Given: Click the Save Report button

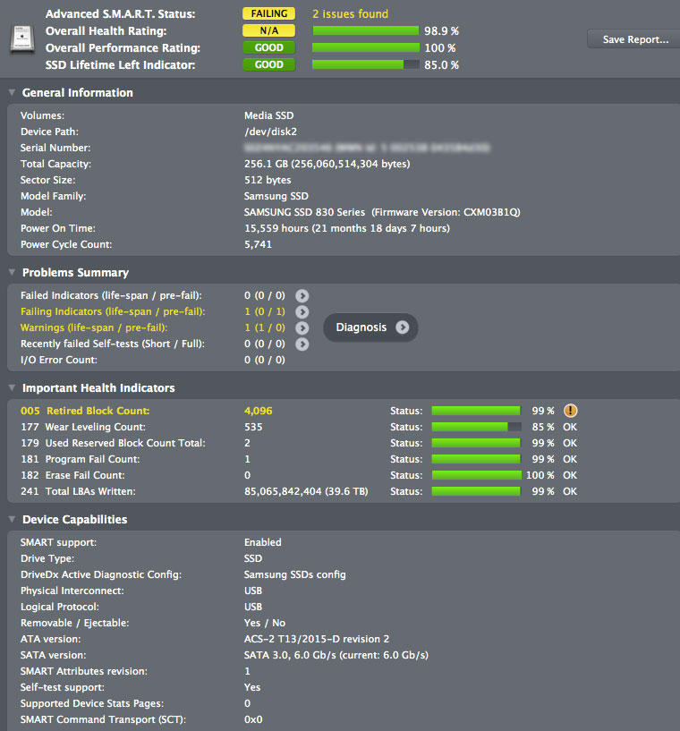Looking at the screenshot, I should point(634,39).
